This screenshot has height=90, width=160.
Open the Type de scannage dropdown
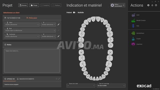point(111,85)
